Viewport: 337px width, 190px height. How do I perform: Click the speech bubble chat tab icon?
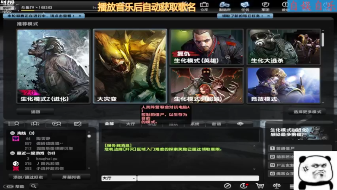point(240,124)
